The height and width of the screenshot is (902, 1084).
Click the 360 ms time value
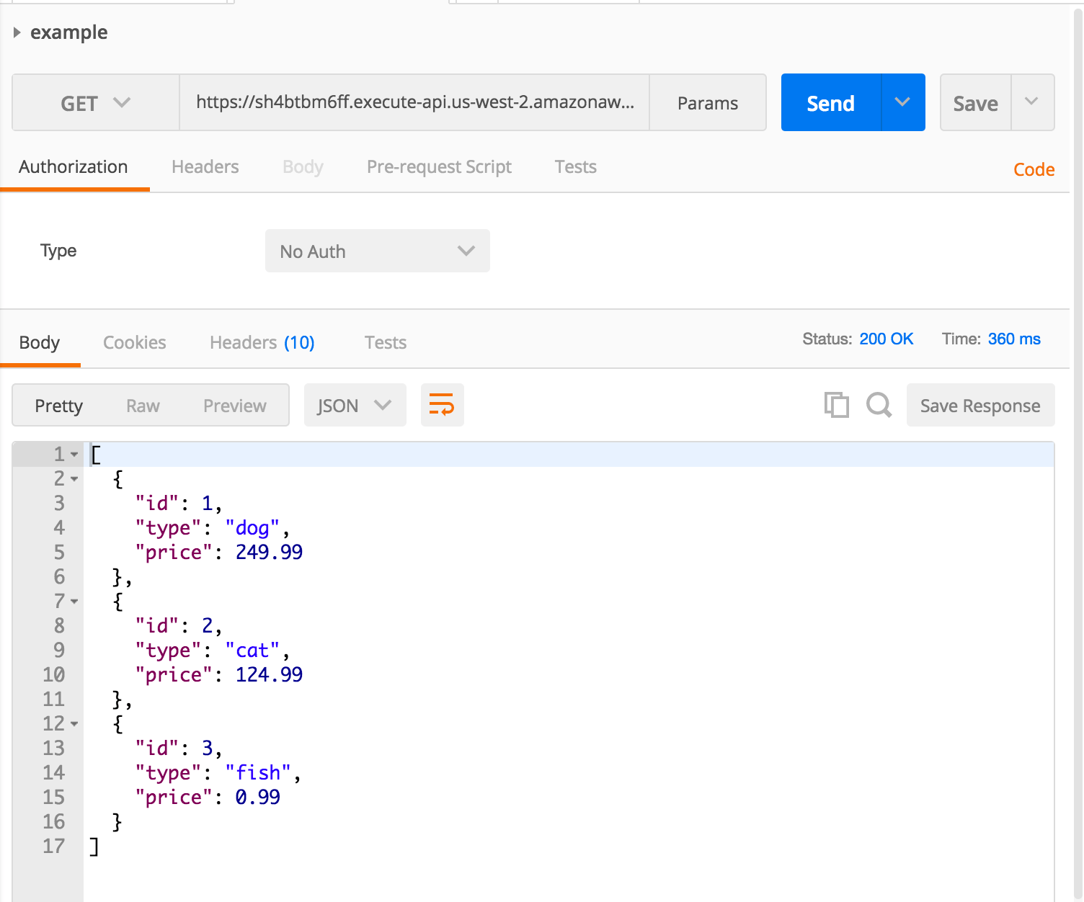(x=1014, y=339)
